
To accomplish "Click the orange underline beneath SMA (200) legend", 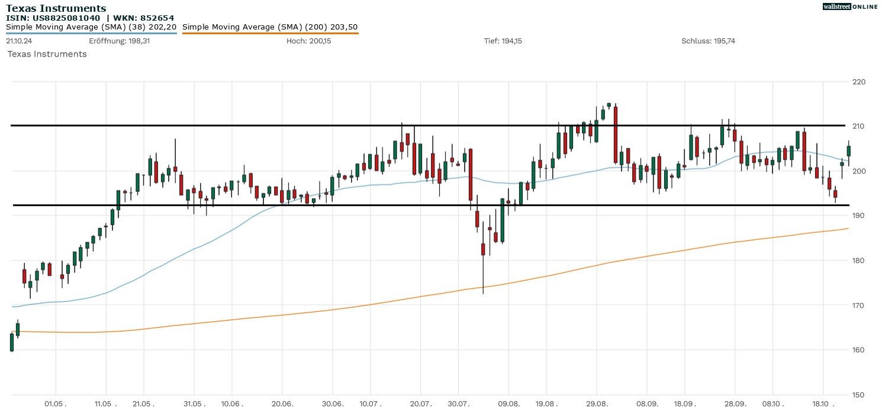I will [x=270, y=33].
